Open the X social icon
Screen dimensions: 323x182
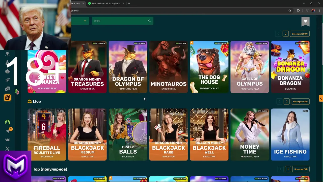7,149
